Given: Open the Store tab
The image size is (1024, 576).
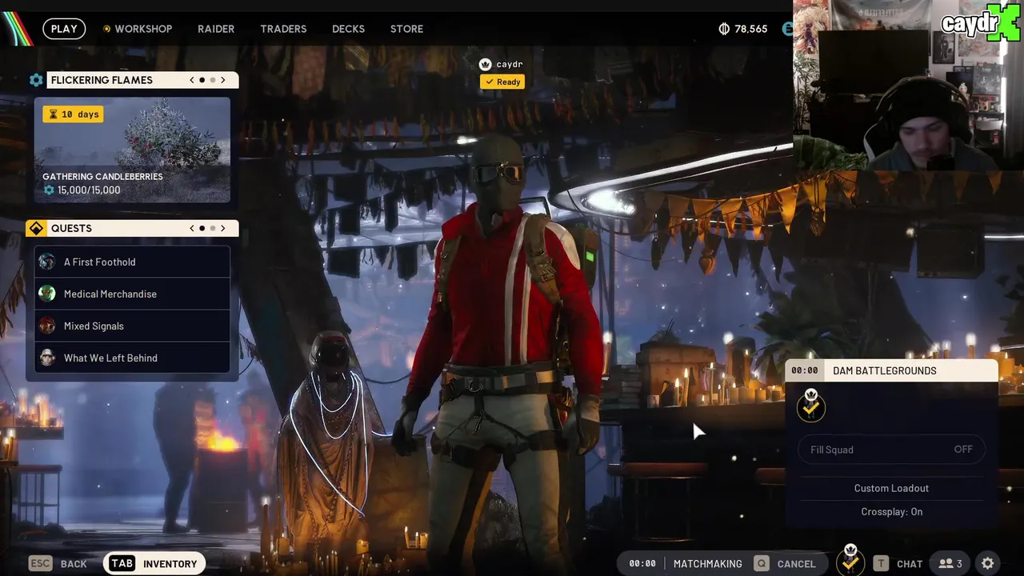Looking at the screenshot, I should pos(406,29).
